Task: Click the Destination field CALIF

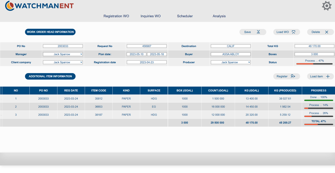Action: coord(231,46)
